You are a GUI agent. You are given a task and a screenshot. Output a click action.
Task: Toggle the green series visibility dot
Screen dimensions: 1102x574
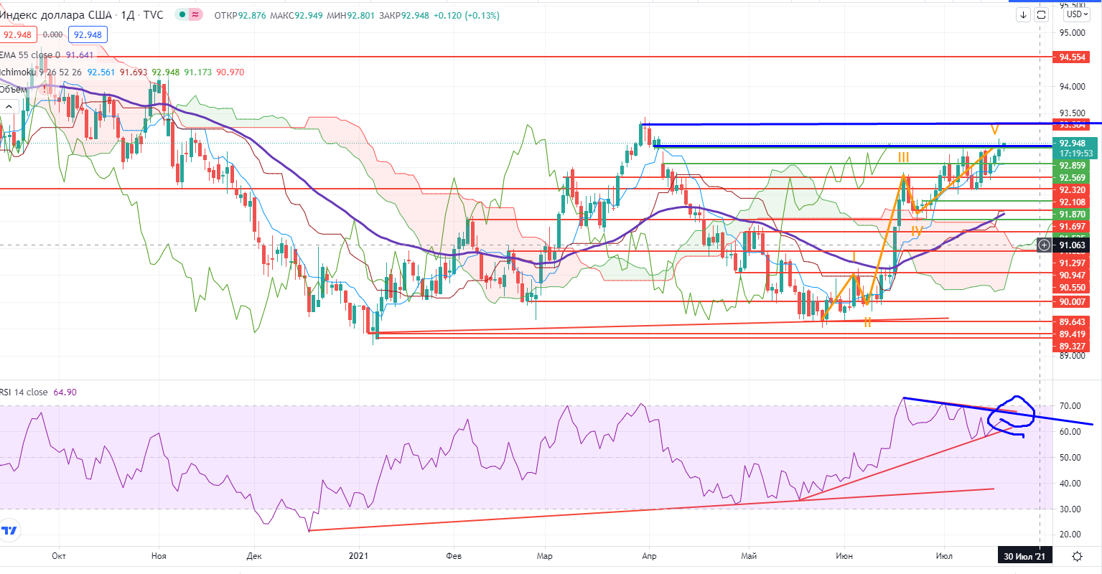click(182, 14)
